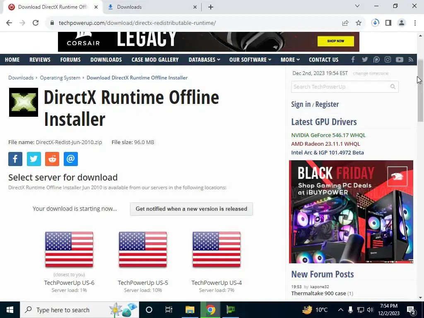This screenshot has height=318, width=424.
Task: Open File Explorer from taskbar
Action: [190, 310]
